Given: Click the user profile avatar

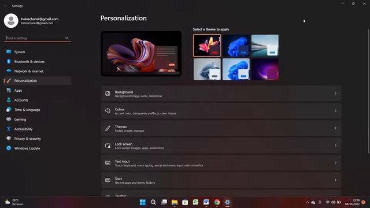Looking at the screenshot, I should (11, 21).
